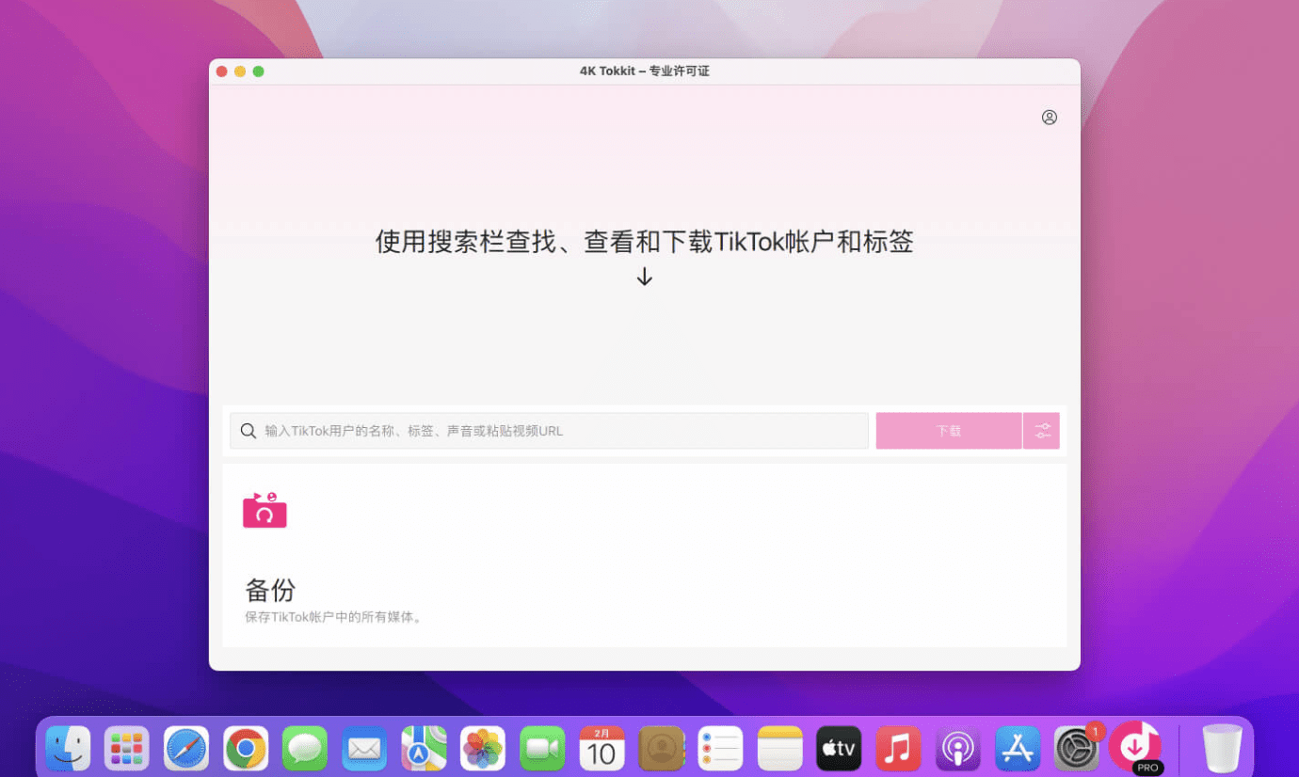The height and width of the screenshot is (777, 1299).
Task: Click the pink backup camera icon
Action: tap(265, 510)
